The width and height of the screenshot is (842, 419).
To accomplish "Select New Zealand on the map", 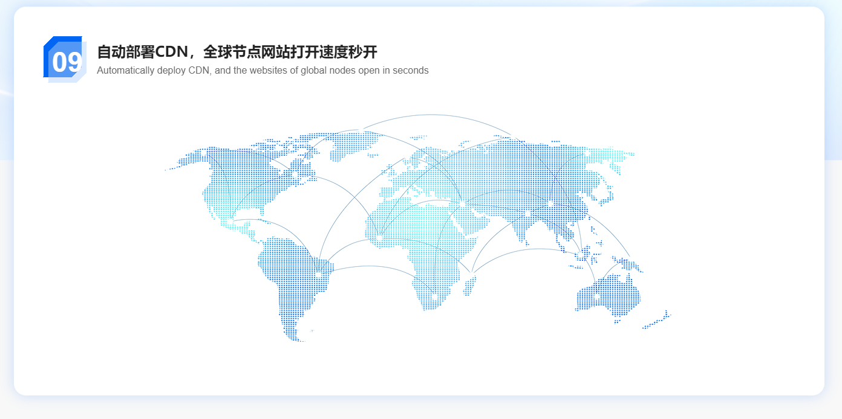I will point(658,321).
